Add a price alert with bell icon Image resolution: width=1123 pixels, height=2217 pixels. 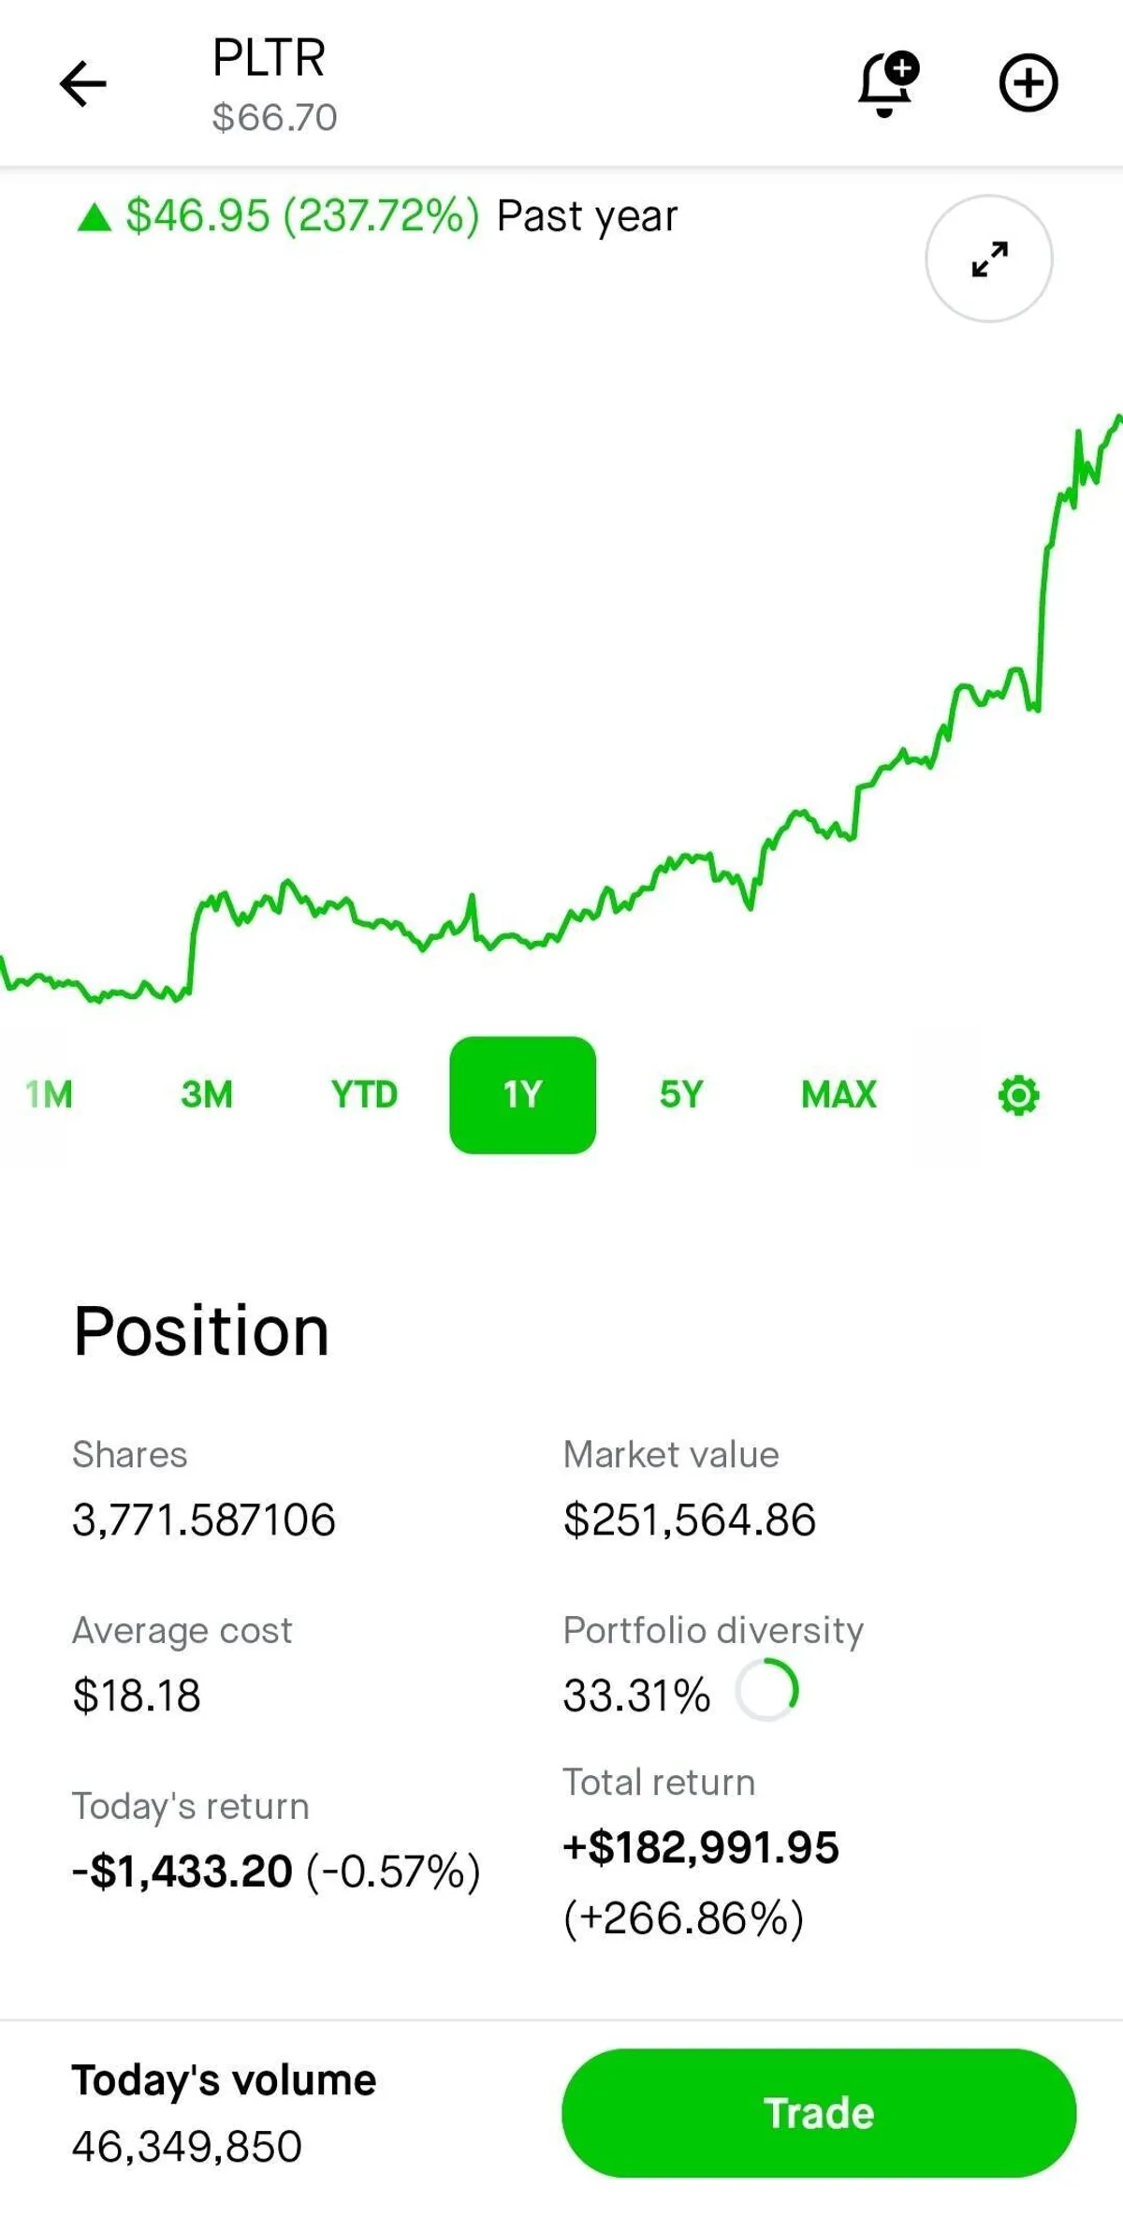pos(886,84)
